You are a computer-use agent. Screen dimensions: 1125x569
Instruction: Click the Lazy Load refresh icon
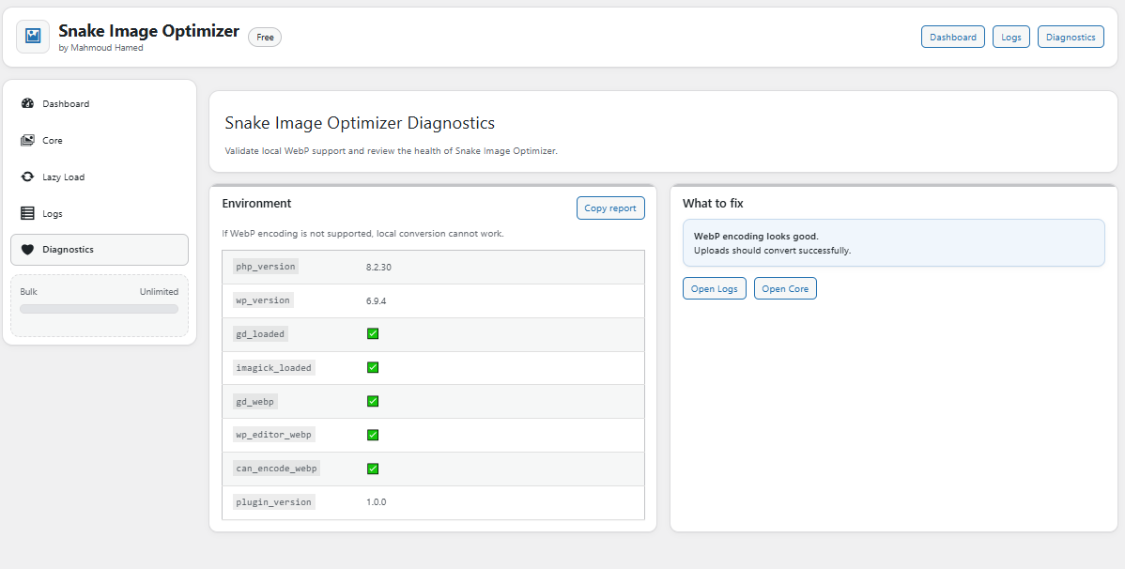[27, 177]
